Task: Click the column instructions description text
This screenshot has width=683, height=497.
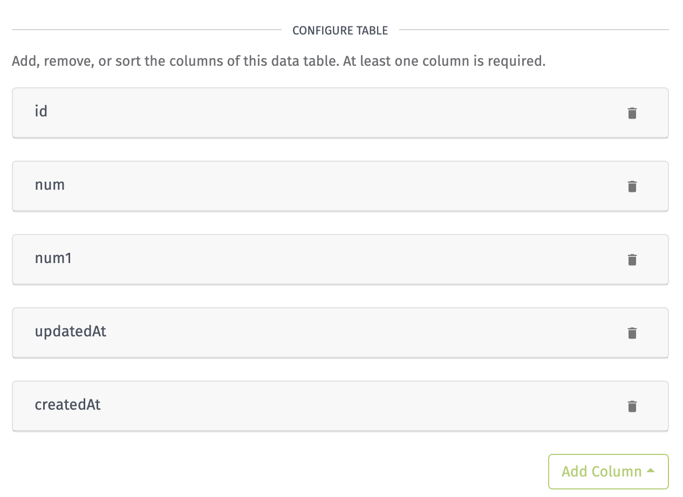Action: [279, 61]
